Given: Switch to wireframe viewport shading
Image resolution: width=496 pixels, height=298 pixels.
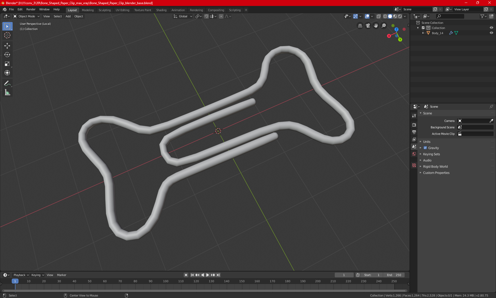Looking at the screenshot, I should tap(385, 16).
